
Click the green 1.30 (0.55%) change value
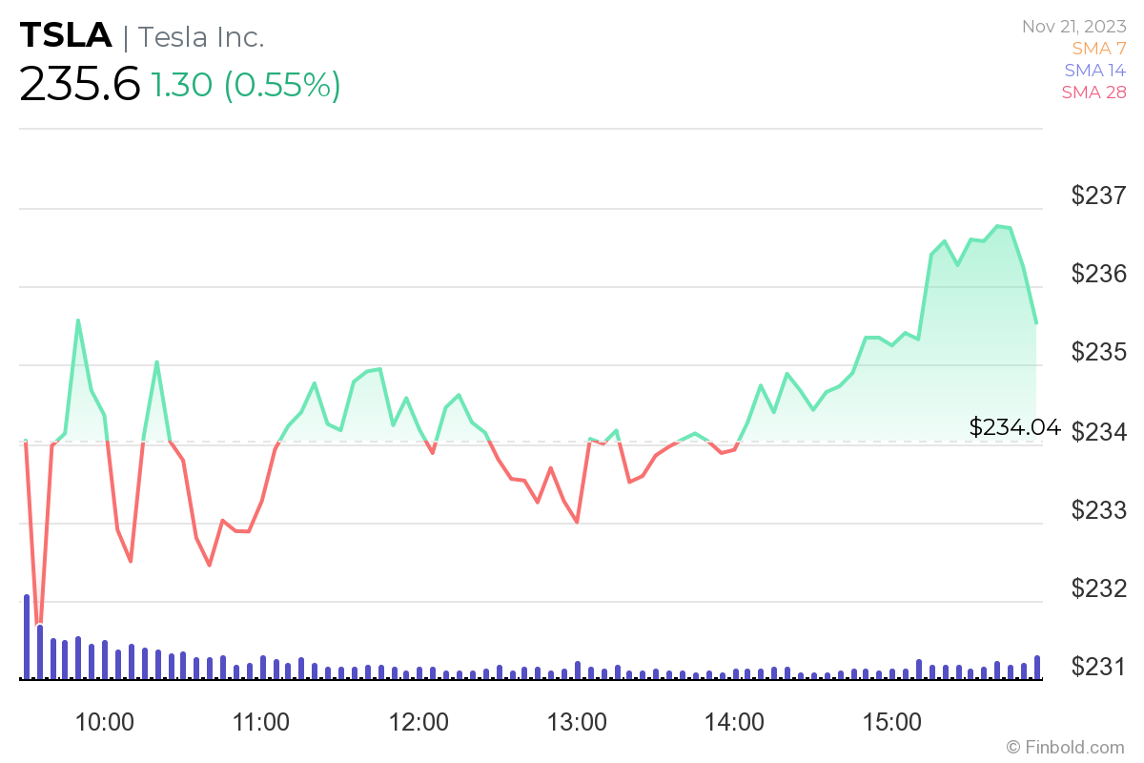point(245,85)
